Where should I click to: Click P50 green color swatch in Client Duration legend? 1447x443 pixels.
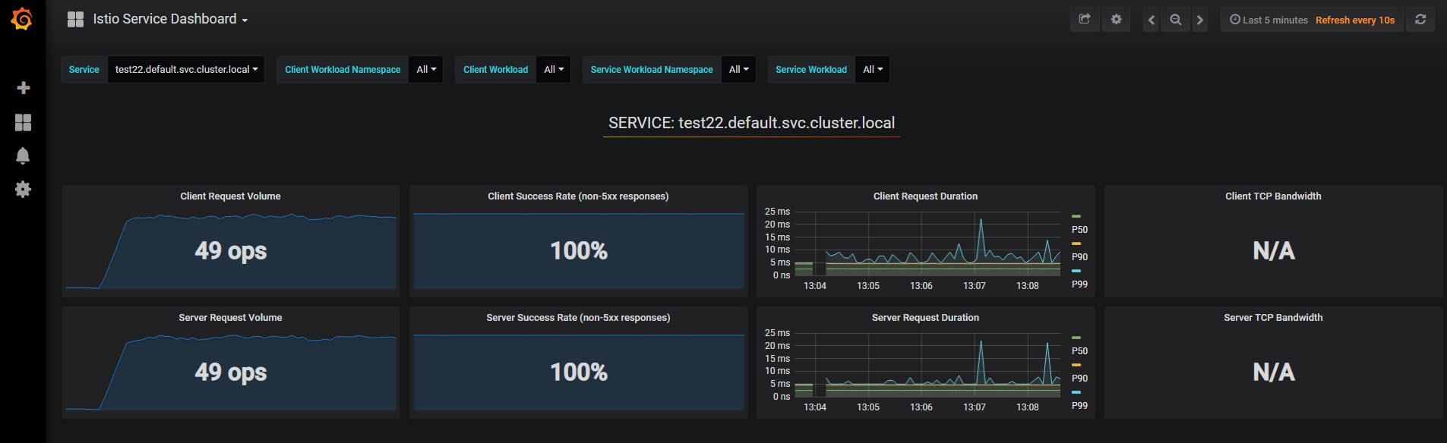[x=1076, y=216]
